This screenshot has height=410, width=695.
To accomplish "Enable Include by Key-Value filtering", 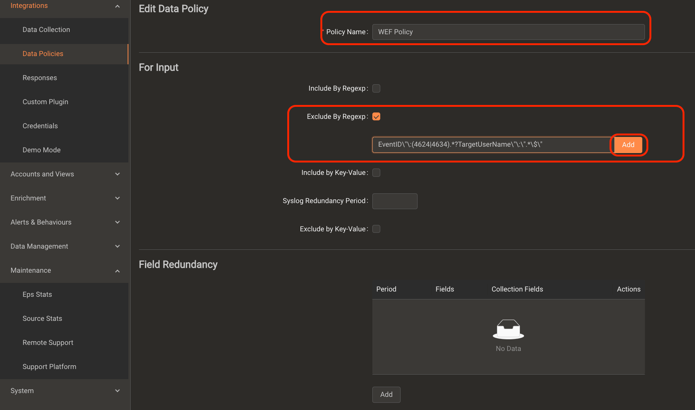I will [x=376, y=172].
